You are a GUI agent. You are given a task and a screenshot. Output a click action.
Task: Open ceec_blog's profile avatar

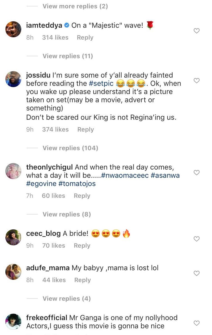click(x=13, y=237)
